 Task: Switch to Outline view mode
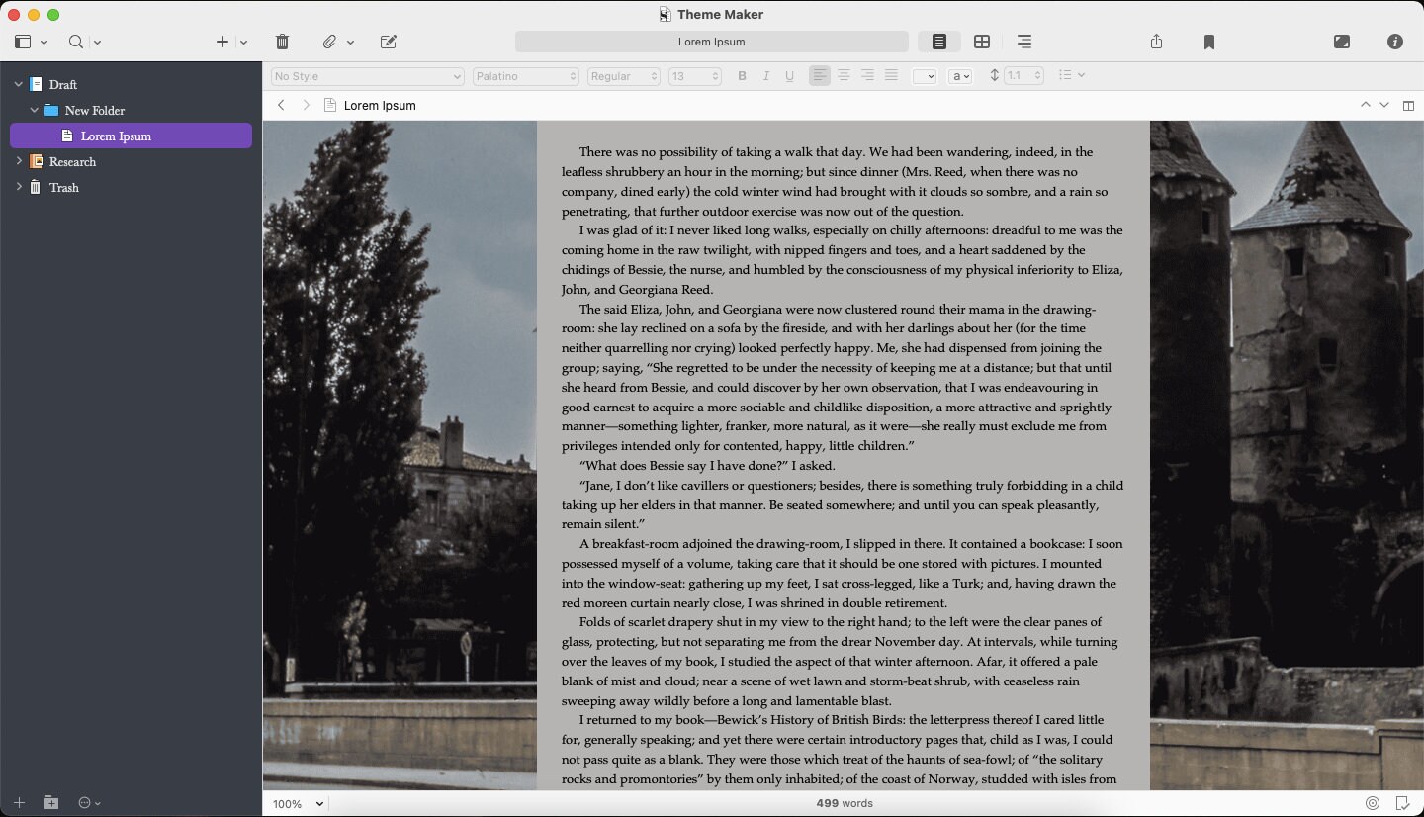click(1023, 42)
